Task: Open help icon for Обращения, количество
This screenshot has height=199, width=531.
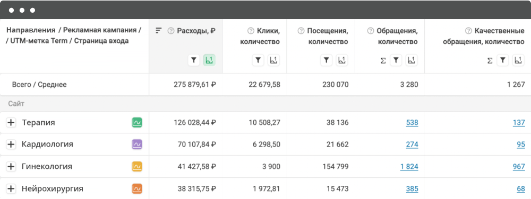Action: click(x=371, y=31)
